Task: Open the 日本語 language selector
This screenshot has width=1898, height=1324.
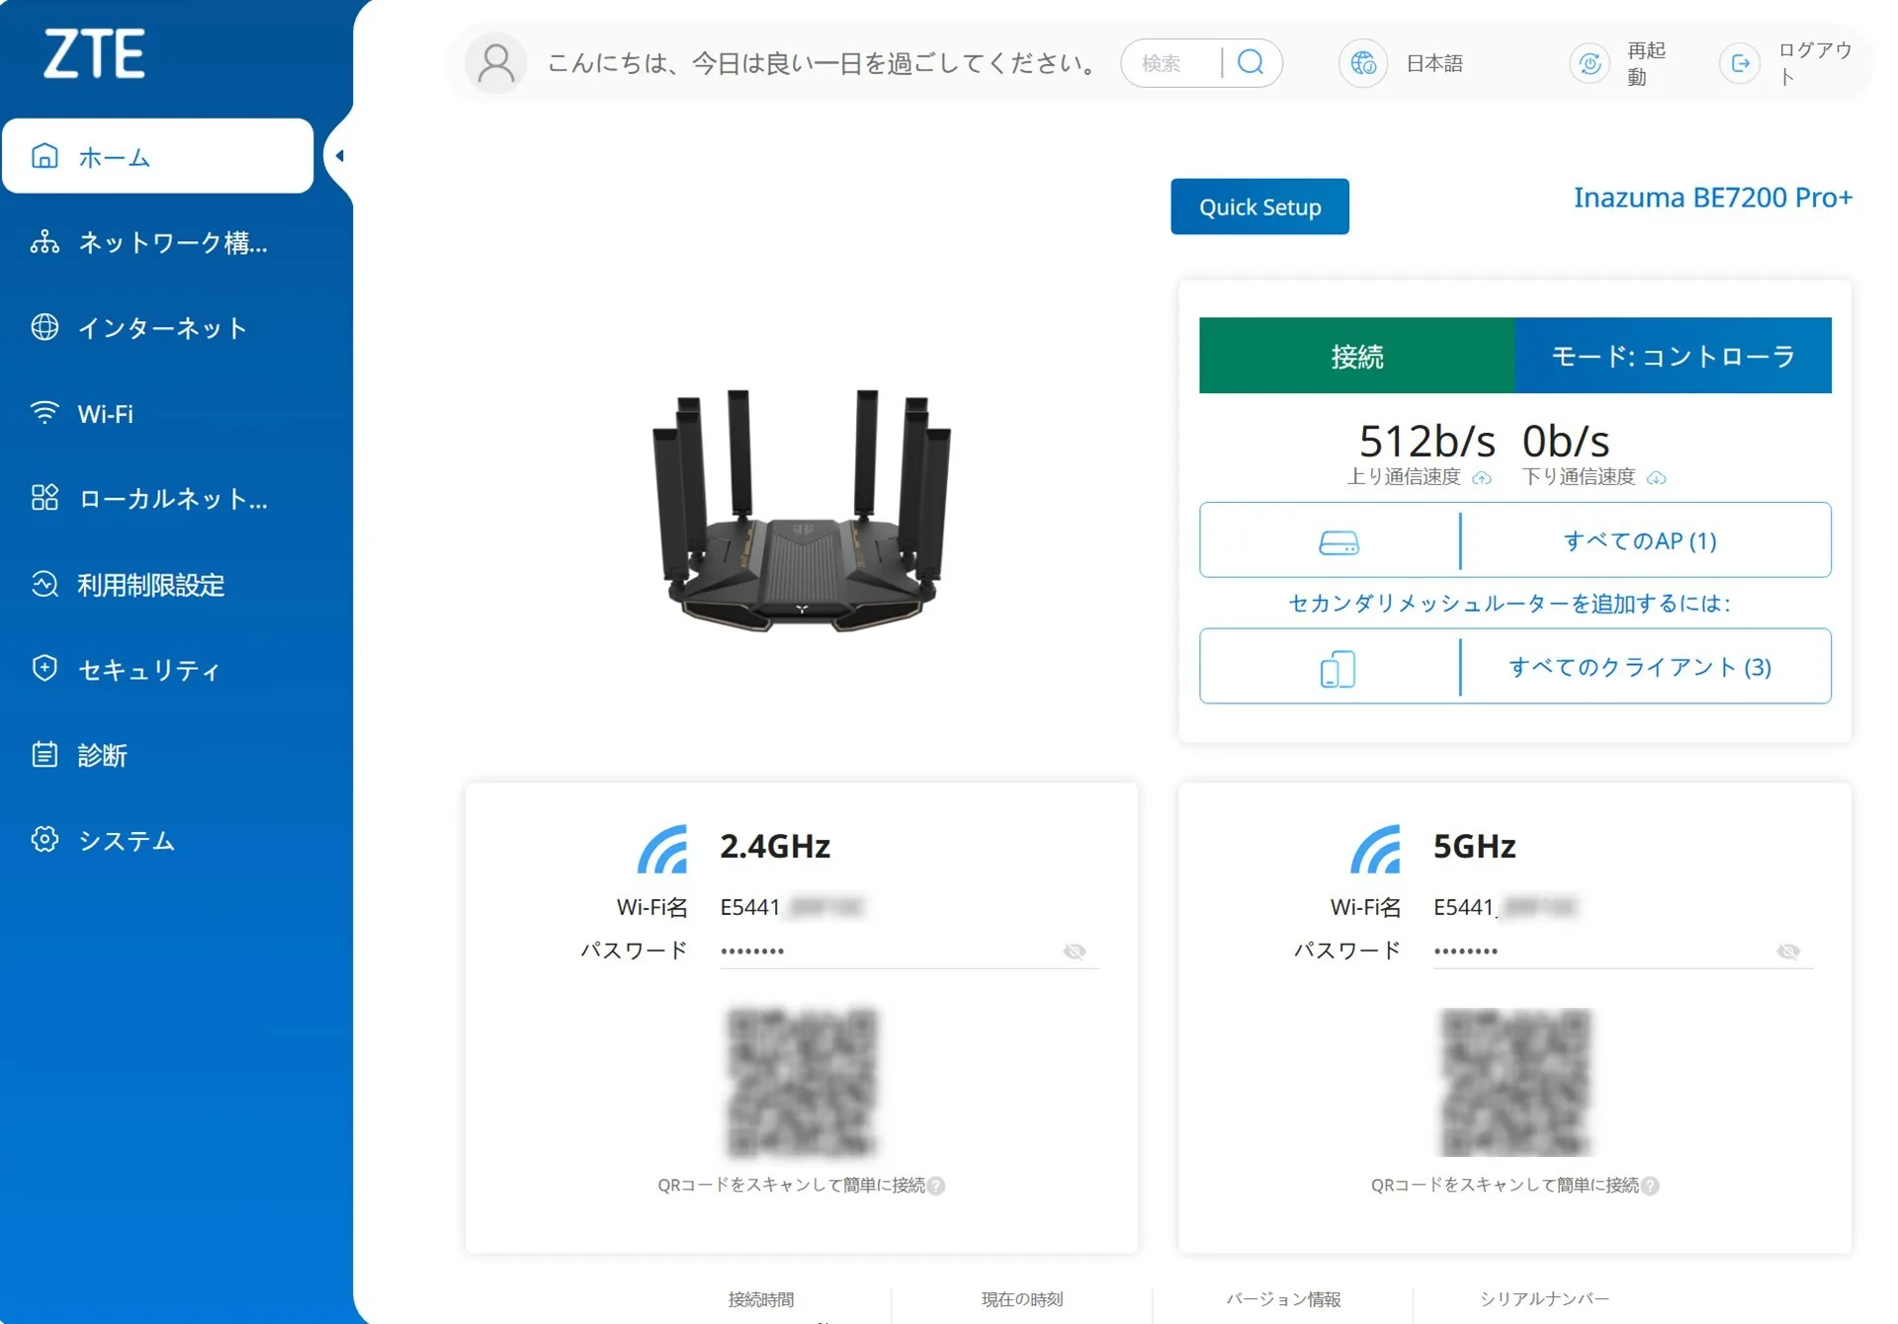Action: click(1433, 63)
